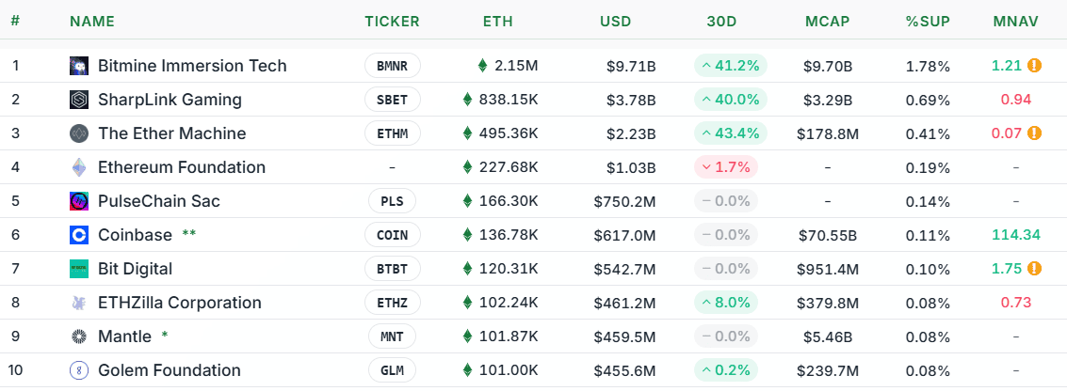Click the BMNR ticker badge
The image size is (1067, 391).
(392, 66)
